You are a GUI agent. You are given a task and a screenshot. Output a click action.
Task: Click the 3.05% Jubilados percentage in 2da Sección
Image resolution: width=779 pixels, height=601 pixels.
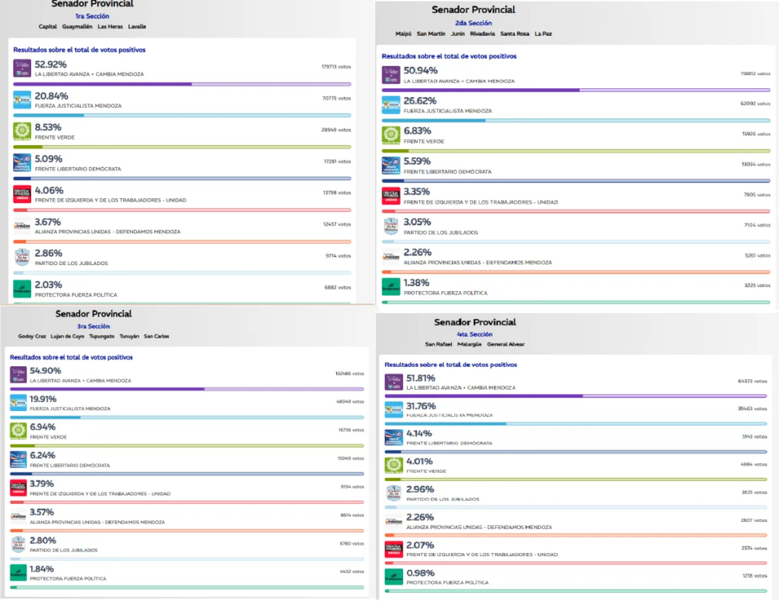pyautogui.click(x=418, y=223)
